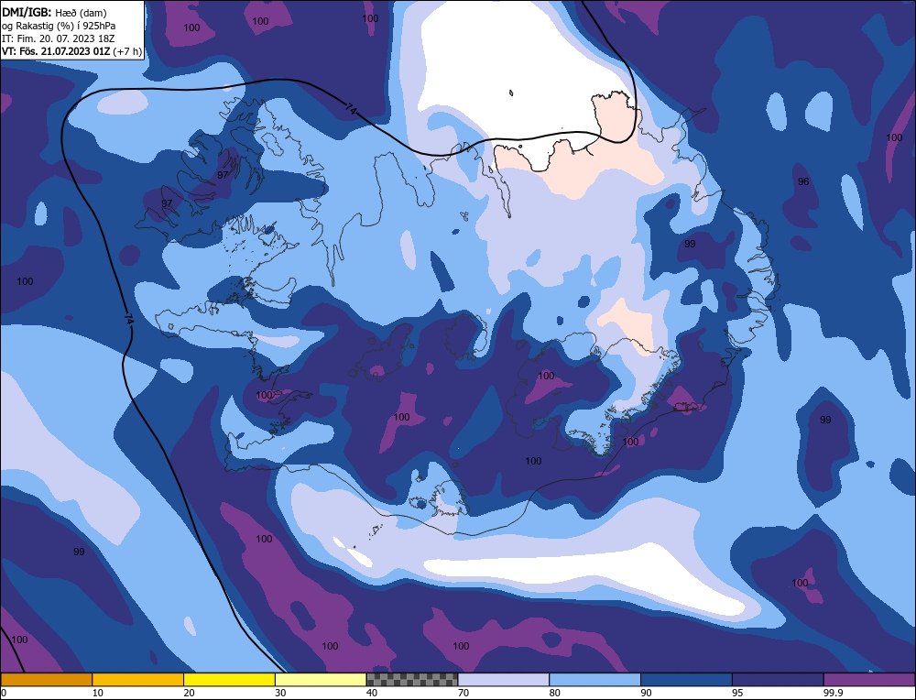
Task: Click the 'VT: Fös. 21.07.2023 01Z' line
Action: 56,51
